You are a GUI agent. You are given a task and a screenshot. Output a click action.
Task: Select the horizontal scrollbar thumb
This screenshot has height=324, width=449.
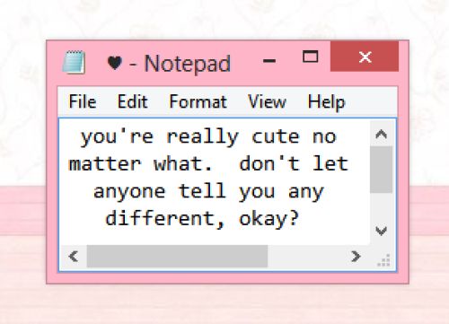pyautogui.click(x=177, y=257)
